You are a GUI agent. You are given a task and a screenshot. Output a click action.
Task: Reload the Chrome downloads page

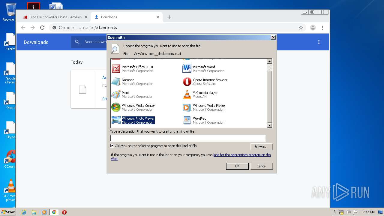pyautogui.click(x=42, y=28)
